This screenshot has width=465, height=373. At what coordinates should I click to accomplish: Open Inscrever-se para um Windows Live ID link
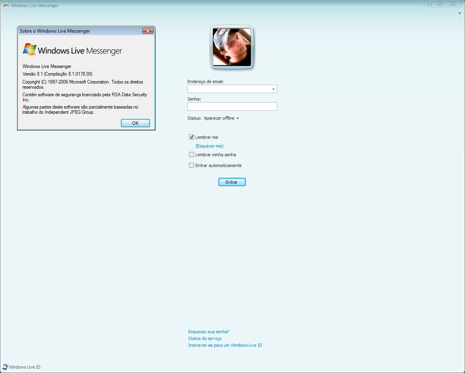click(225, 345)
